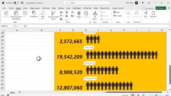Click the 19,542,209 population value
171x96 pixels.
coord(69,57)
